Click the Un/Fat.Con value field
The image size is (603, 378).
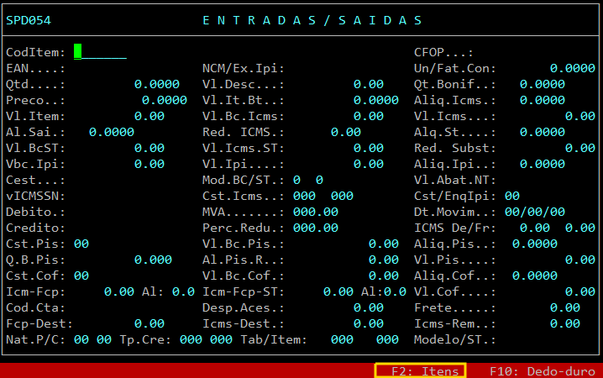coord(573,68)
